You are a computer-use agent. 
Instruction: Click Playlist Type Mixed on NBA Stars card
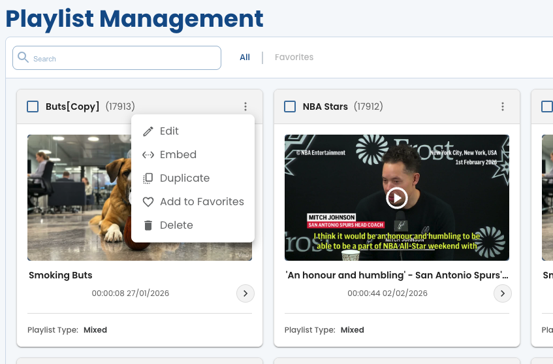(x=324, y=330)
